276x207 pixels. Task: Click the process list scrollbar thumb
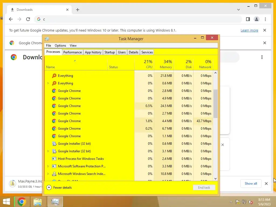tap(215, 104)
